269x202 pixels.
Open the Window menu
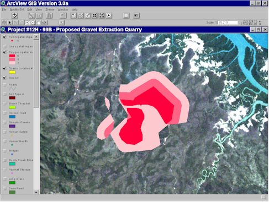coord(63,9)
